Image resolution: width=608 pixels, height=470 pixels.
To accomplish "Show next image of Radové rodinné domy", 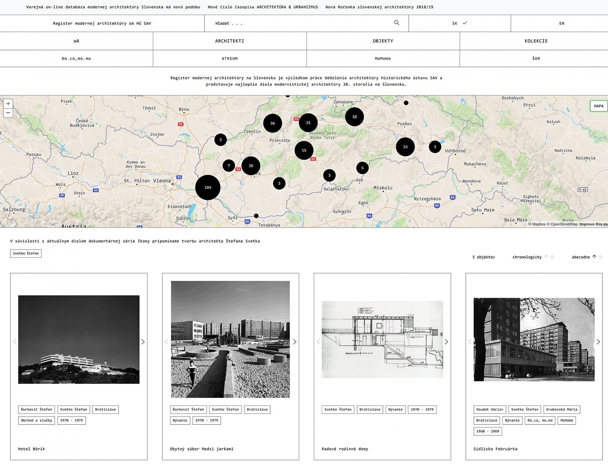I will point(446,342).
